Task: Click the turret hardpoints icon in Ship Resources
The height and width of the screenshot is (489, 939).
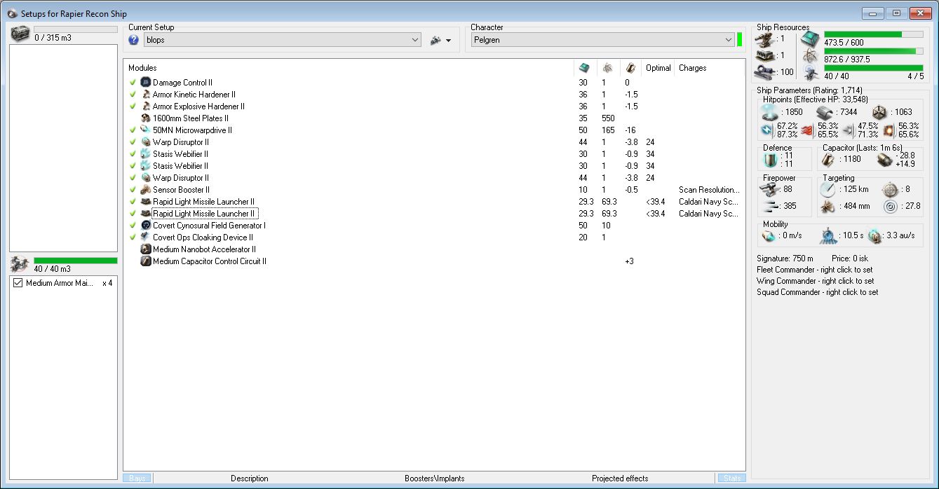Action: click(x=766, y=39)
